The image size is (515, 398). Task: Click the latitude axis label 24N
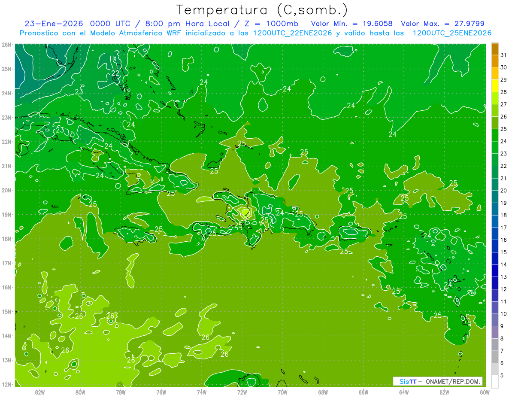pyautogui.click(x=6, y=93)
